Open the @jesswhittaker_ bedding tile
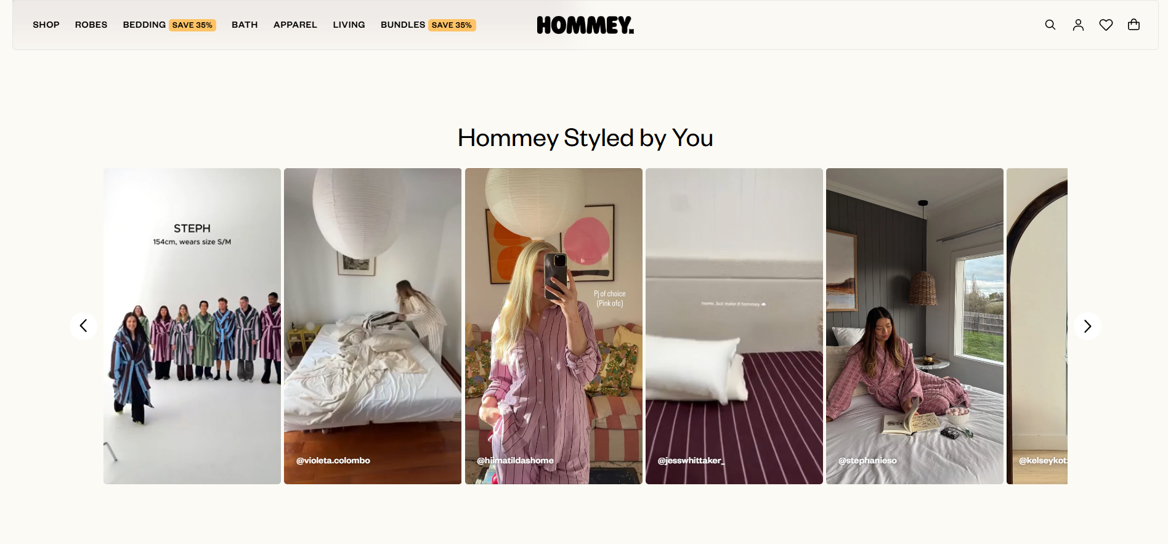The width and height of the screenshot is (1168, 544). (x=734, y=326)
